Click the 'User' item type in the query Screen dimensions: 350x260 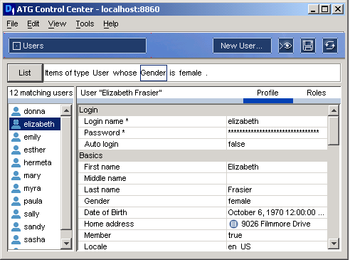[x=101, y=73]
